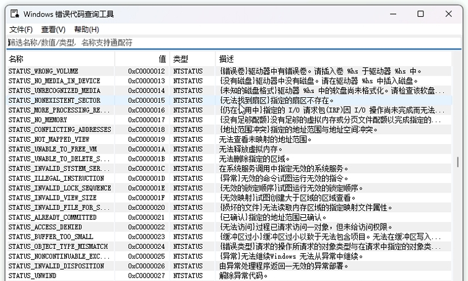Screen dimensions: 468x281
Task: Click the value 0xC0000012
Action: pos(146,71)
